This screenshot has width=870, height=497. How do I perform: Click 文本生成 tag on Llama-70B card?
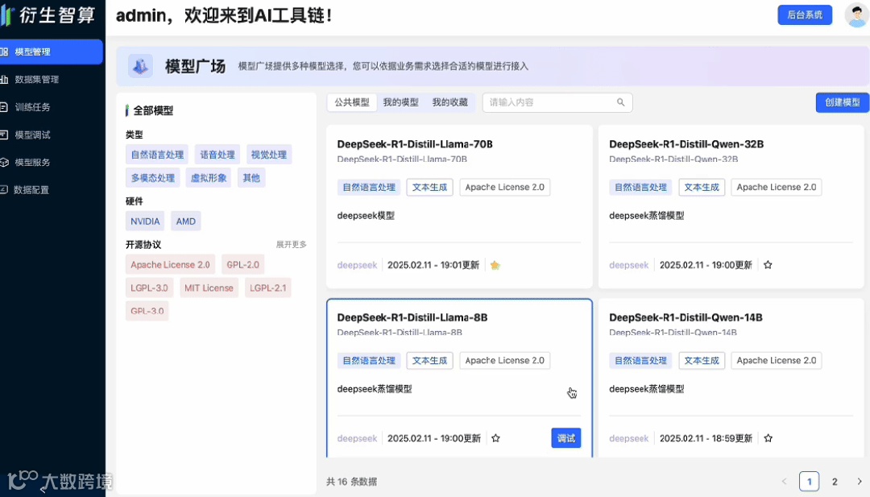coord(429,188)
